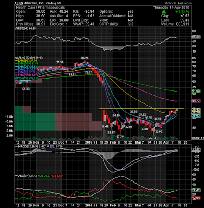Click the 27.14 low price label

[x=153, y=138]
